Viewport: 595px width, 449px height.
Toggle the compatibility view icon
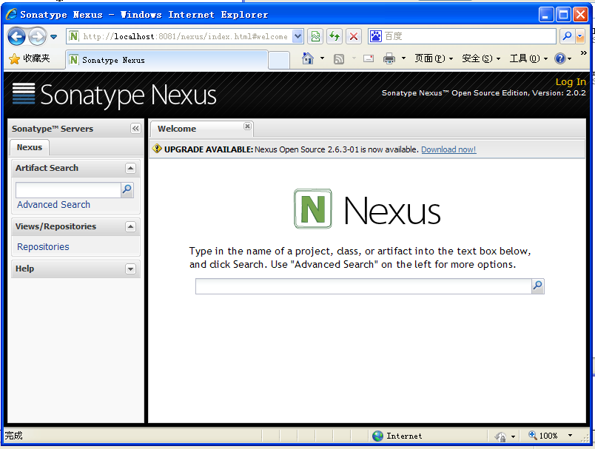coord(315,36)
